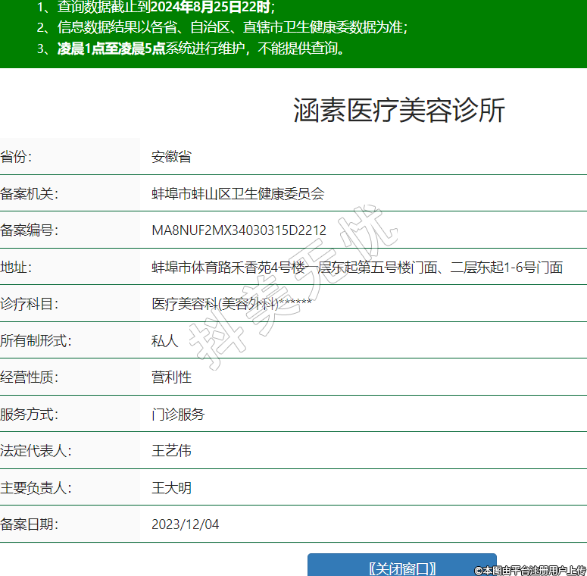The height and width of the screenshot is (576, 587).
Task: Click the maintenance notice 凌晨1点至凌晨5点
Action: point(111,49)
